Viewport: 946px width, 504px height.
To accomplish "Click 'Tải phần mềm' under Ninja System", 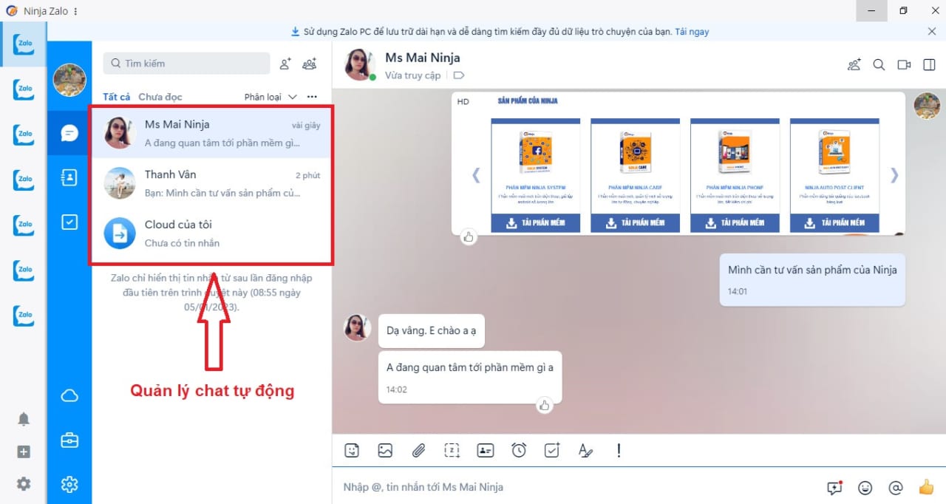I will (536, 222).
